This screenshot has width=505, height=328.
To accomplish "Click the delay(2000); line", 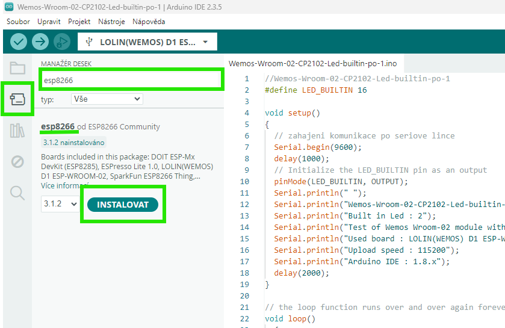I will 302,273.
